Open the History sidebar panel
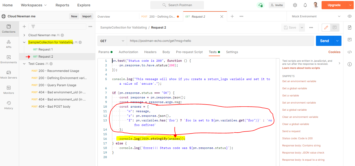Image resolution: width=355 pixels, height=166 pixels. (9, 105)
